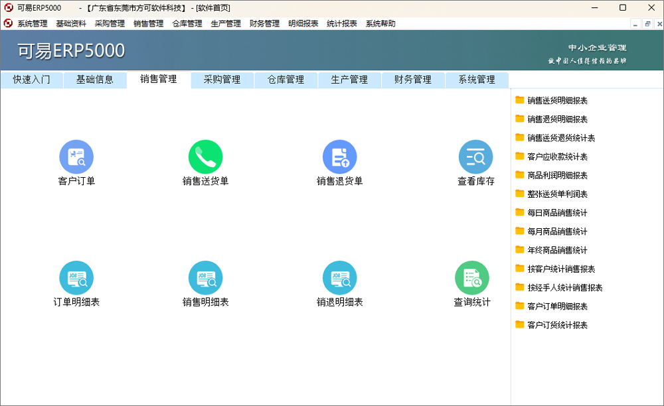The width and height of the screenshot is (664, 406).
Task: Switch to the 仓库管理 tab
Action: pyautogui.click(x=286, y=80)
